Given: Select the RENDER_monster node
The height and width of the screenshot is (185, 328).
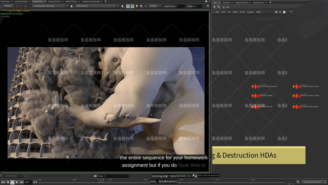Looking at the screenshot, I should [256, 107].
